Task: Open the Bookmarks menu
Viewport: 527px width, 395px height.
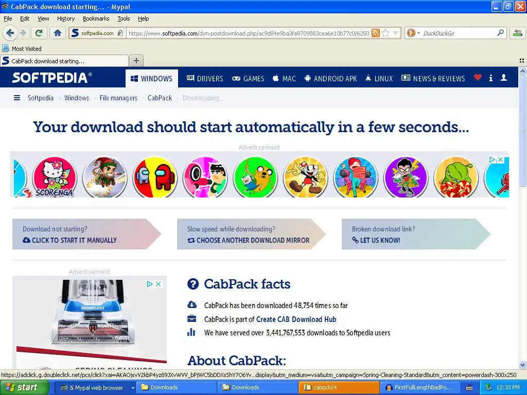Action: pos(96,19)
